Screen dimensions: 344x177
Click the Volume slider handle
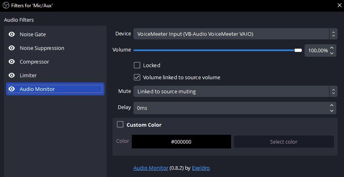pyautogui.click(x=298, y=50)
